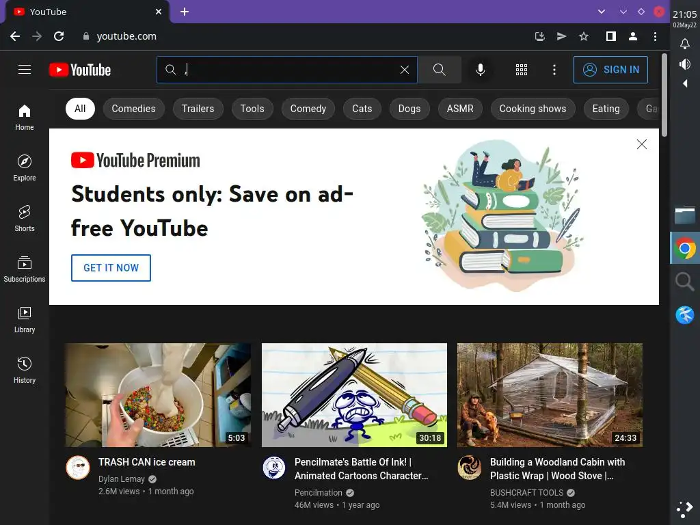Start voice search with microphone icon
This screenshot has width=700, height=525.
pyautogui.click(x=481, y=70)
